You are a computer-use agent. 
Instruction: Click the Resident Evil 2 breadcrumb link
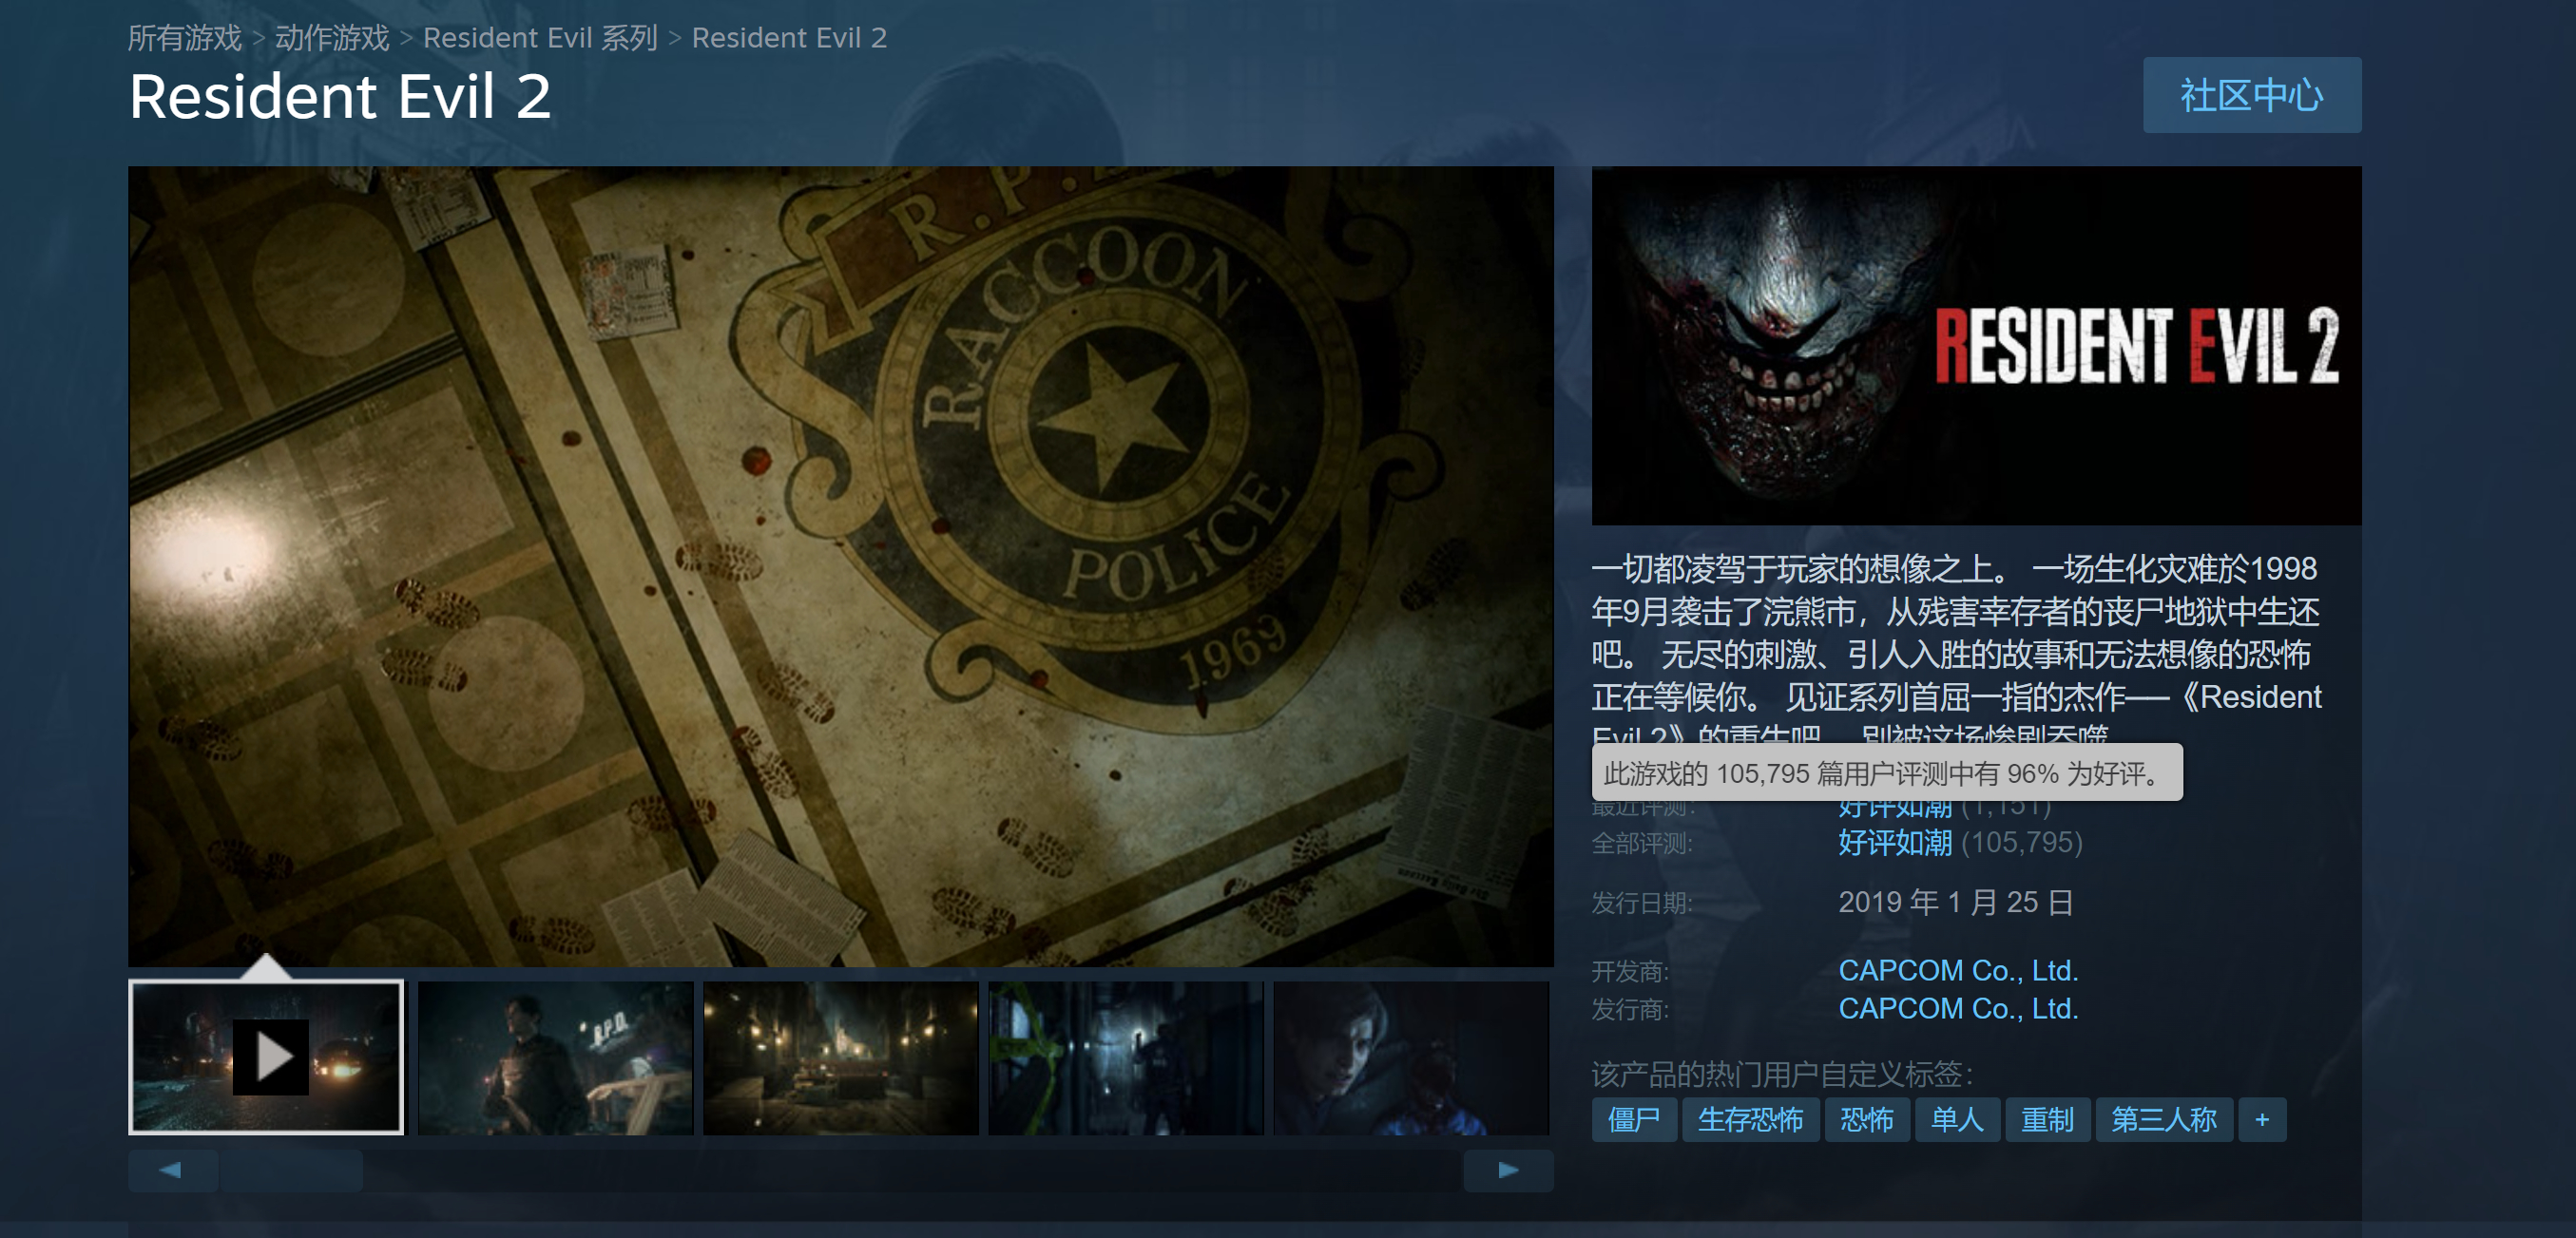tap(789, 38)
